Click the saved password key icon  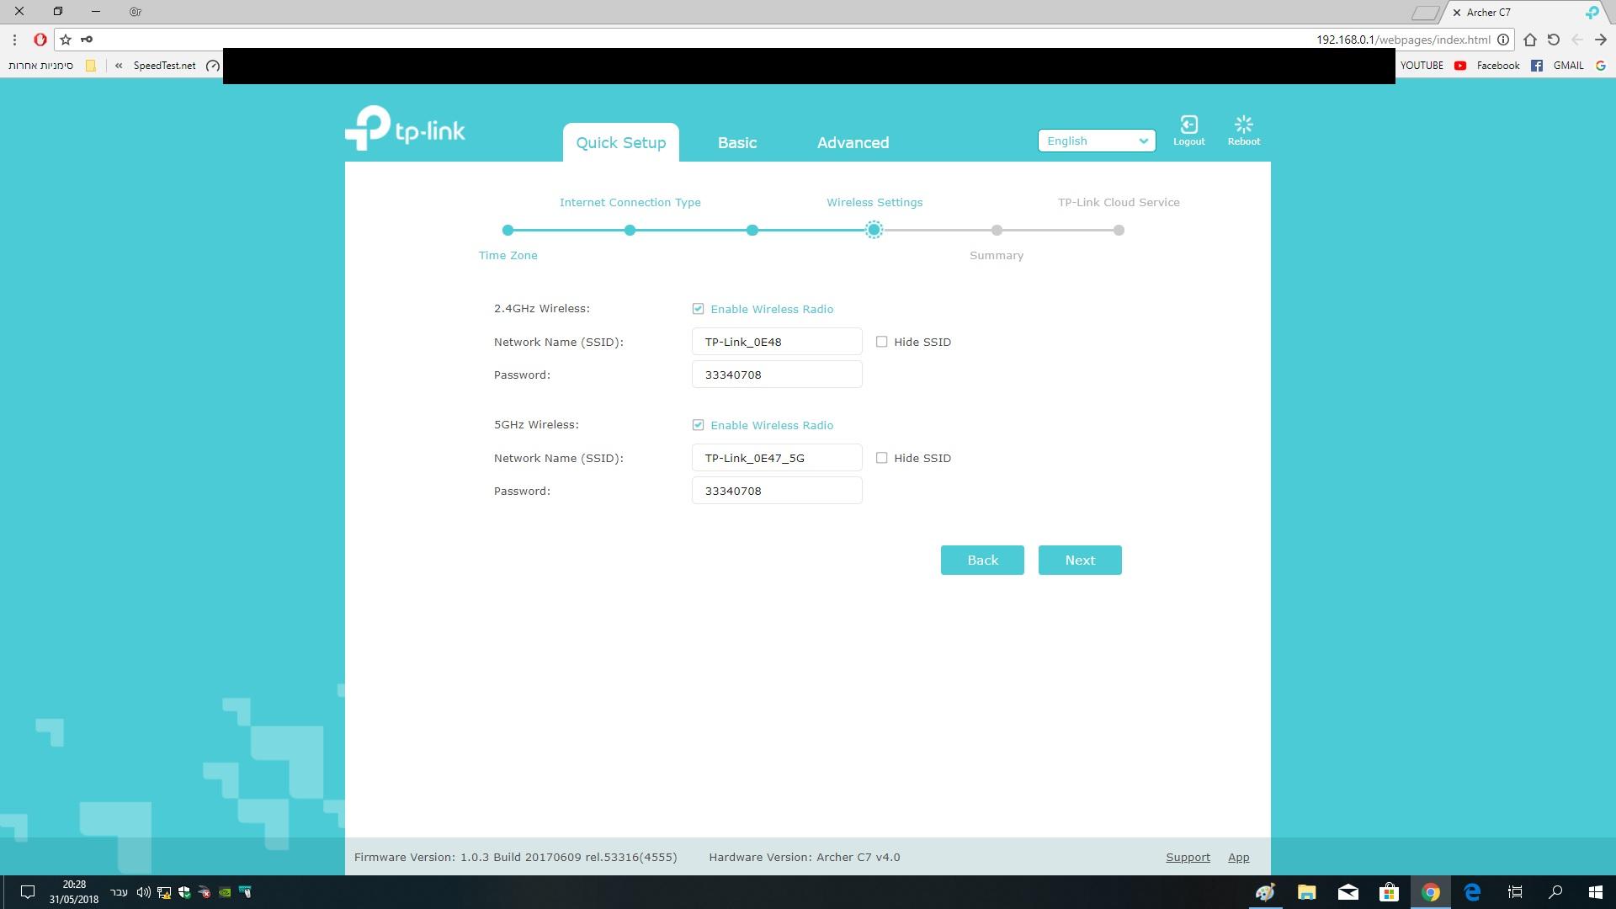(x=87, y=40)
